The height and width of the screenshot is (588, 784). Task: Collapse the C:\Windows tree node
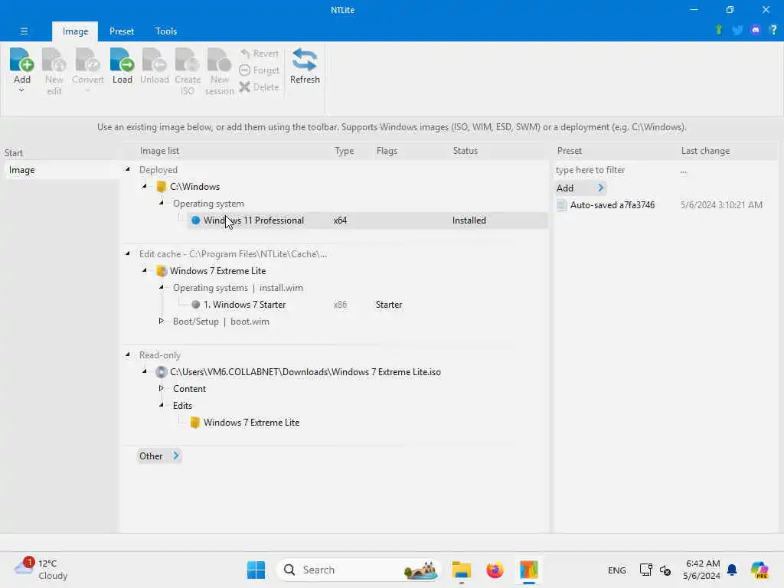pos(145,186)
